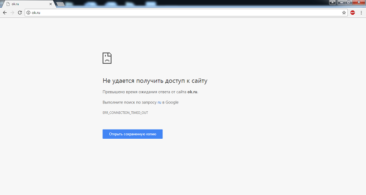Click the sad page error icon

(x=107, y=58)
